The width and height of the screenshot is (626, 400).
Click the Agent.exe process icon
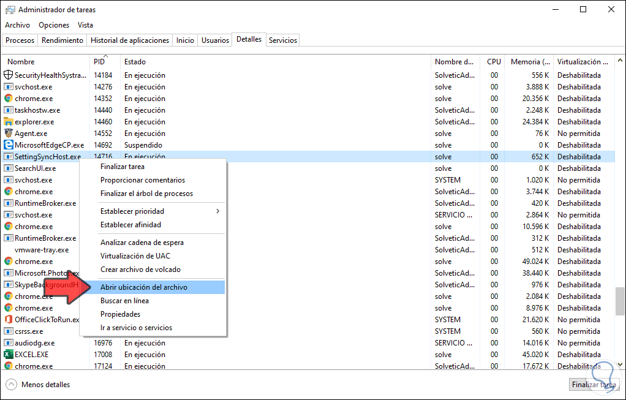[x=9, y=133]
